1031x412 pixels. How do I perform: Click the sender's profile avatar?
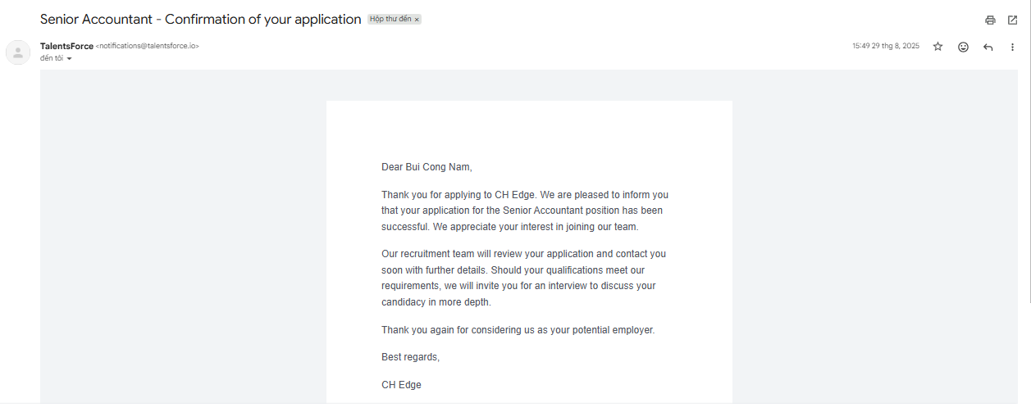click(18, 52)
